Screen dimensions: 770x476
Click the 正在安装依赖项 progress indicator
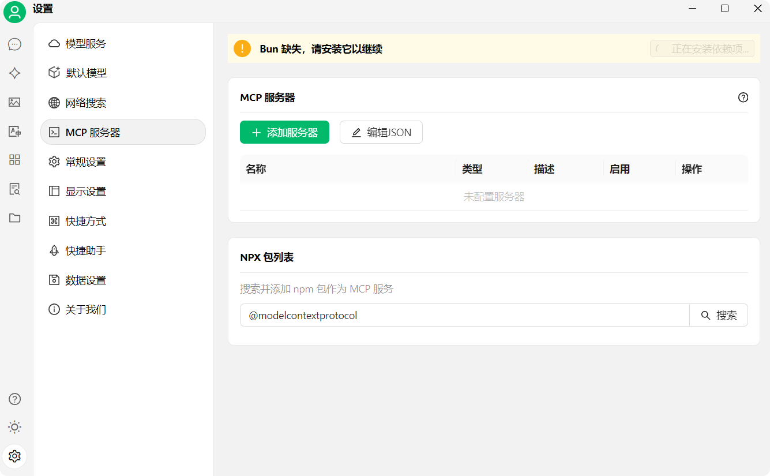(x=702, y=48)
